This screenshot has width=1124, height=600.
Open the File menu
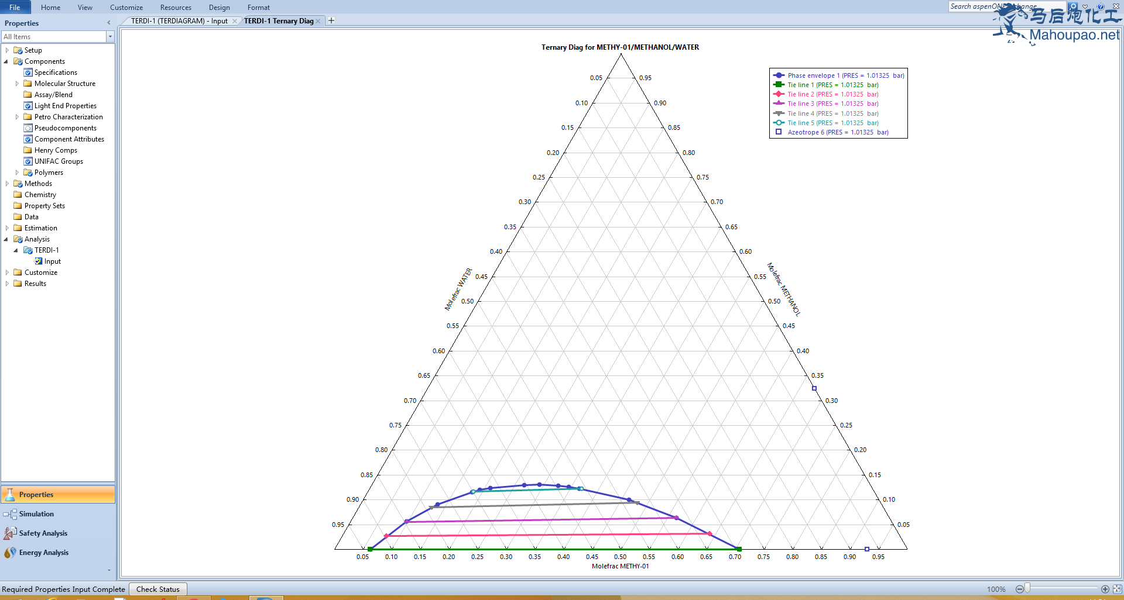point(15,7)
